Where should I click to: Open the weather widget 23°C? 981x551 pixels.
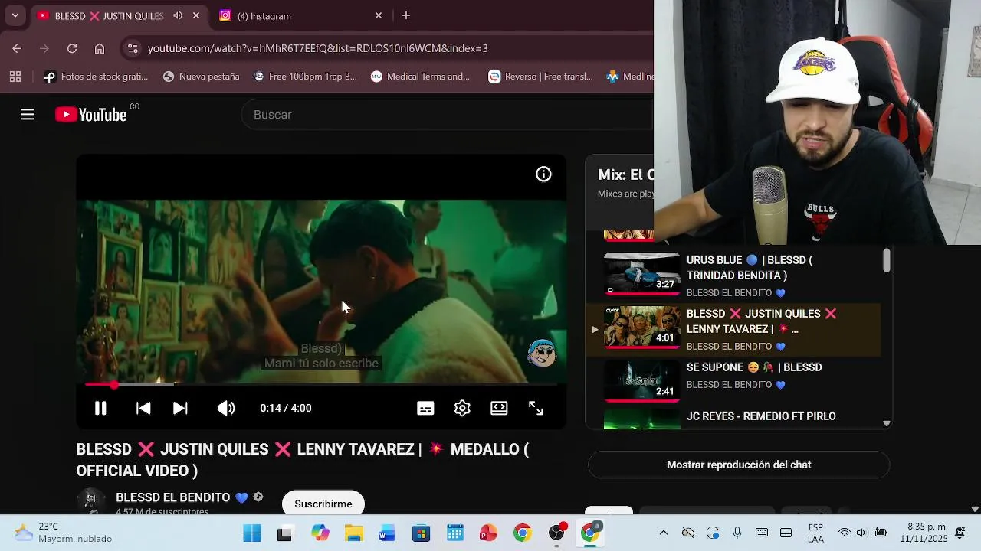63,533
